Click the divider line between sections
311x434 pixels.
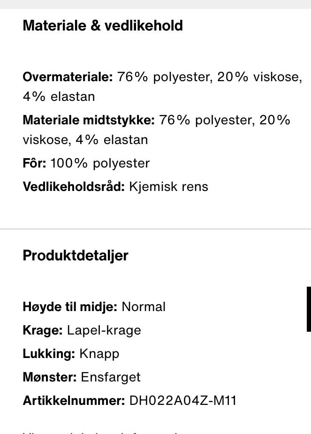click(x=156, y=229)
